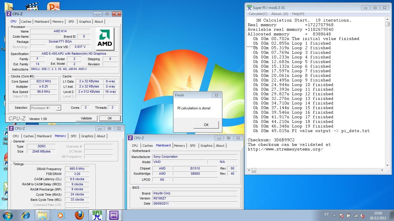Switch to SPD tab in top CPU-Z
Screen dimensions: 394x221
(71, 22)
